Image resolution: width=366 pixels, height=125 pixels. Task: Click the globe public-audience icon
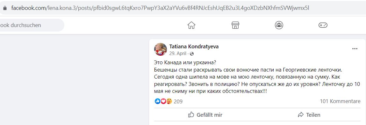click(x=192, y=54)
